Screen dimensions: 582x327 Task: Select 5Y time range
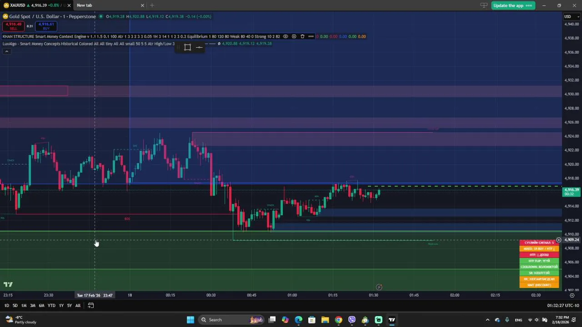(69, 306)
